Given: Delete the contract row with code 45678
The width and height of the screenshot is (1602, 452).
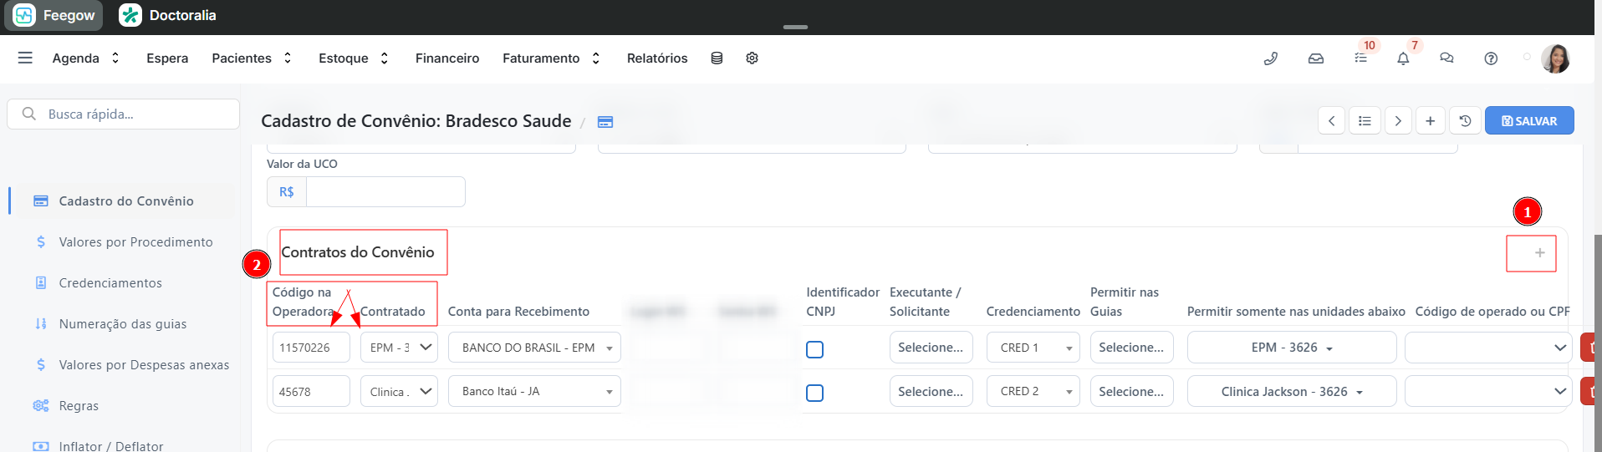Looking at the screenshot, I should click(1589, 391).
